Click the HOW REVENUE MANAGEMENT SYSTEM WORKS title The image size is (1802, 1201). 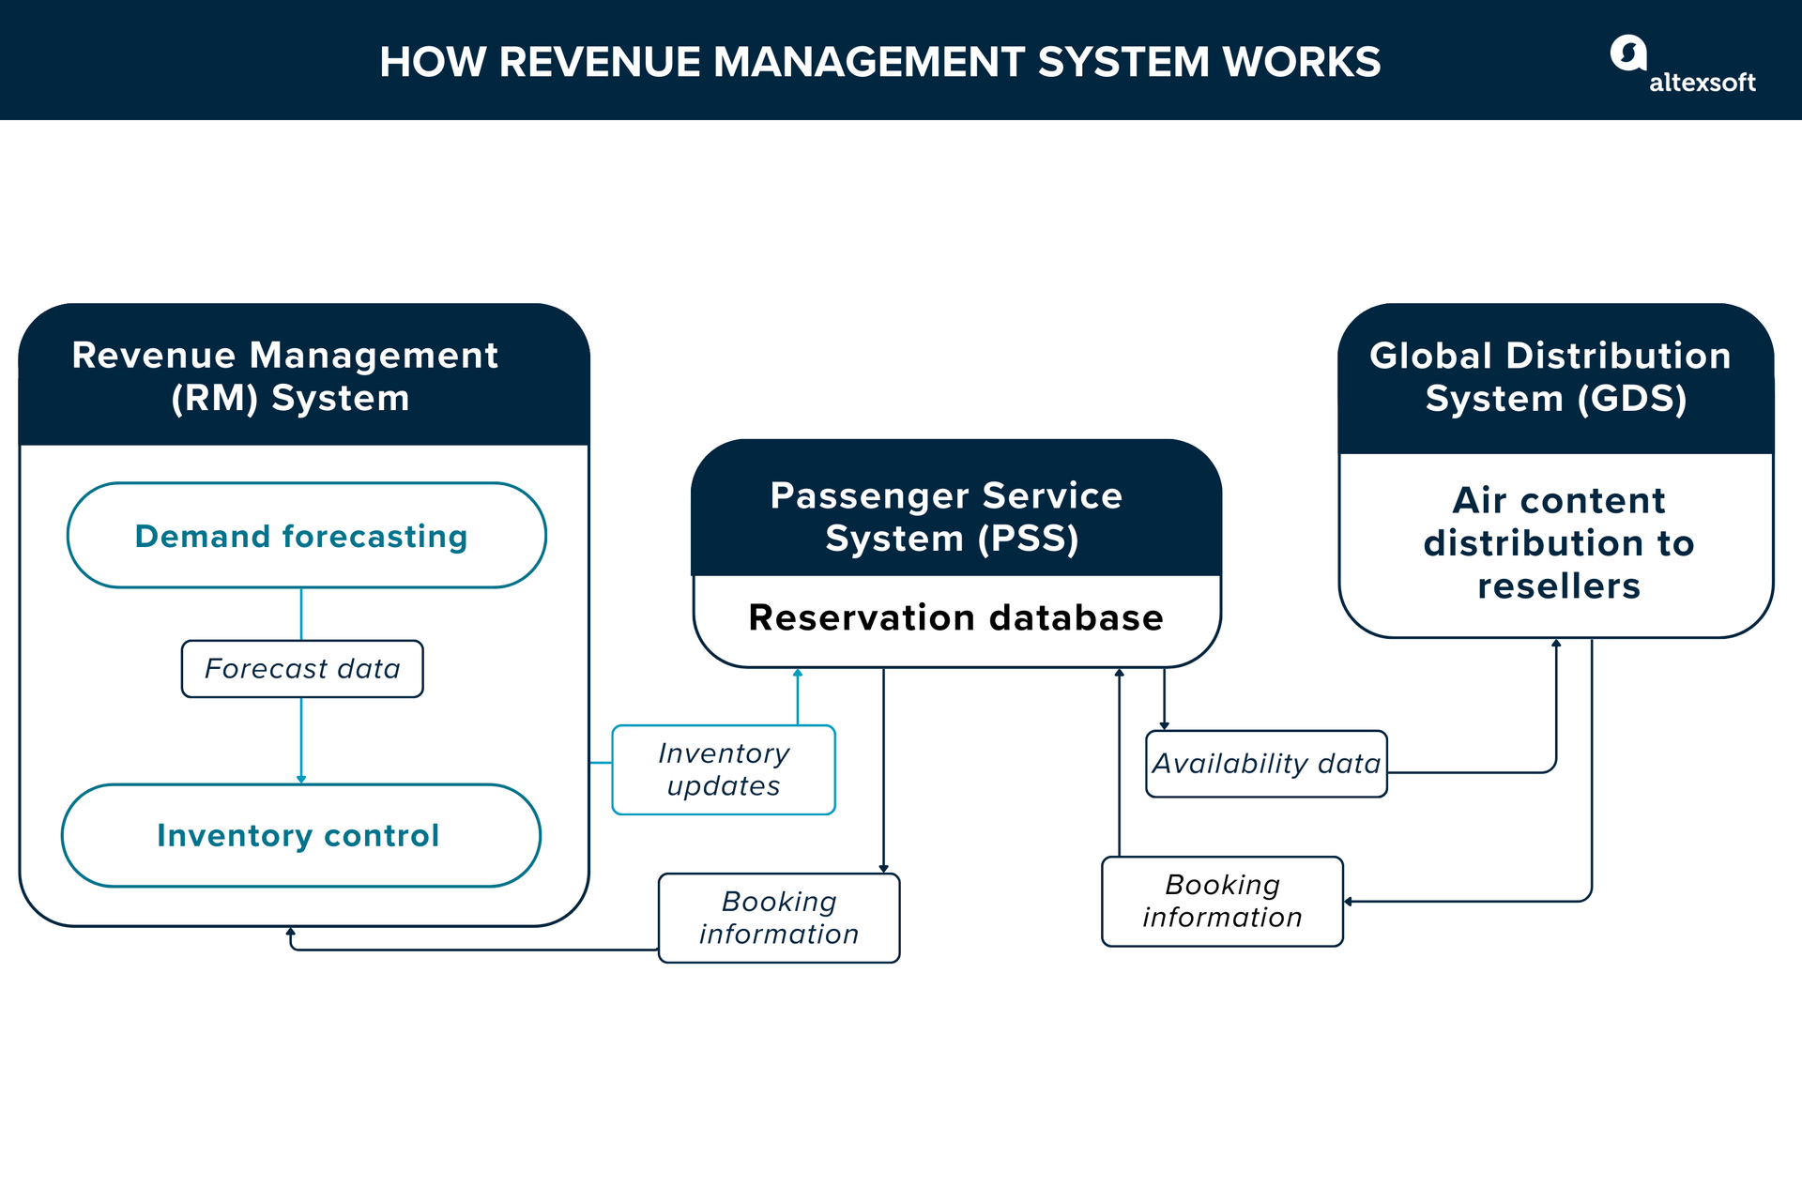coord(880,62)
